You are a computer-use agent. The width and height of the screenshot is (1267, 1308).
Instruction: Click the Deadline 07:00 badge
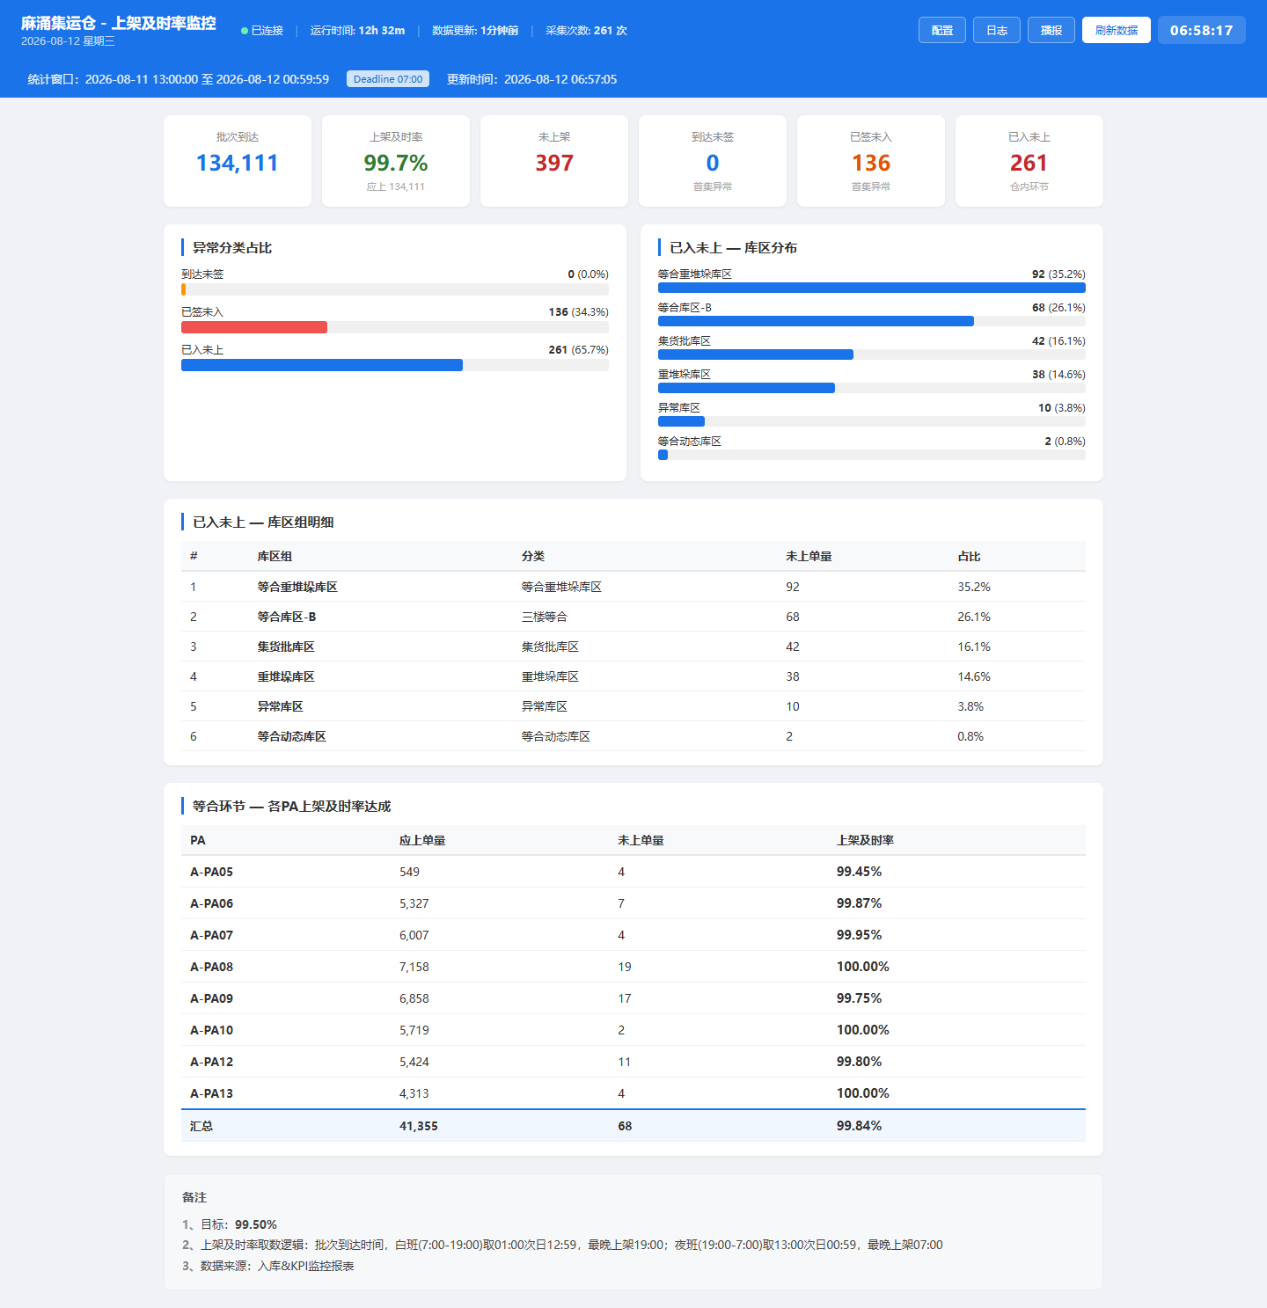pos(388,79)
